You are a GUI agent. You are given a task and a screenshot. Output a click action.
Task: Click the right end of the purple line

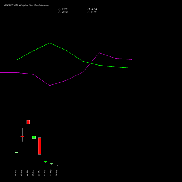click(132, 59)
